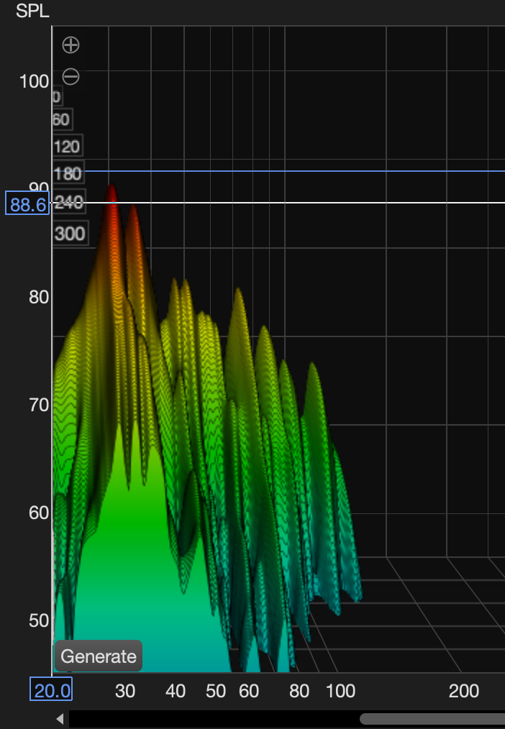The height and width of the screenshot is (729, 505).
Task: Select the 60 ms time slice label
Action: [x=61, y=119]
